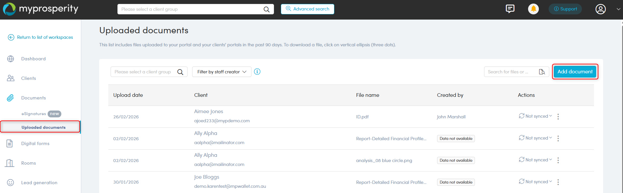Click the magnifier icon in top search bar
This screenshot has width=623, height=193.
[x=266, y=9]
